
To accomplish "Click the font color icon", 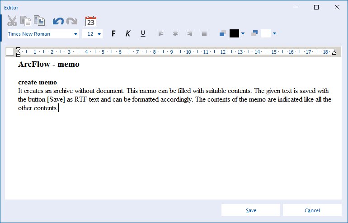I will (223, 33).
